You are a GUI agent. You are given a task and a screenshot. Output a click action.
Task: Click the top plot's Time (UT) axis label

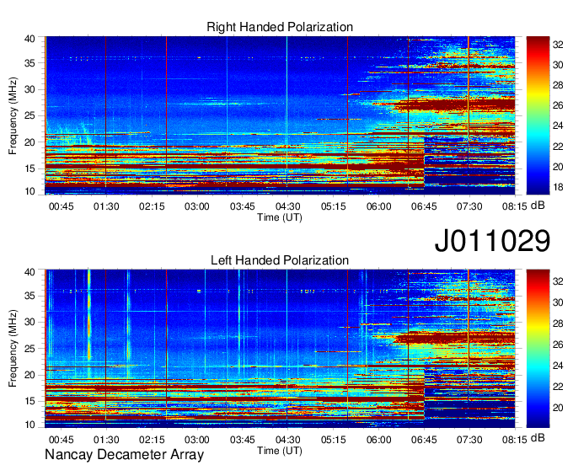280,217
